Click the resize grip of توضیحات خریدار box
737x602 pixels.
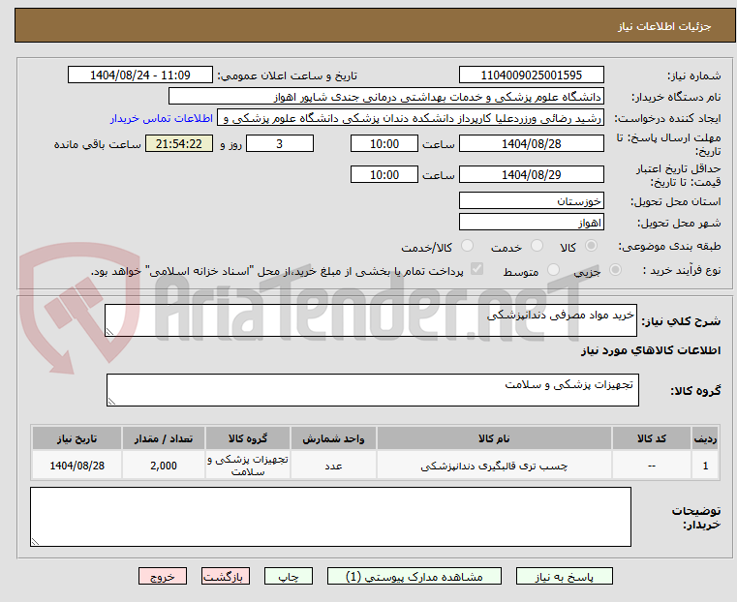pyautogui.click(x=35, y=541)
